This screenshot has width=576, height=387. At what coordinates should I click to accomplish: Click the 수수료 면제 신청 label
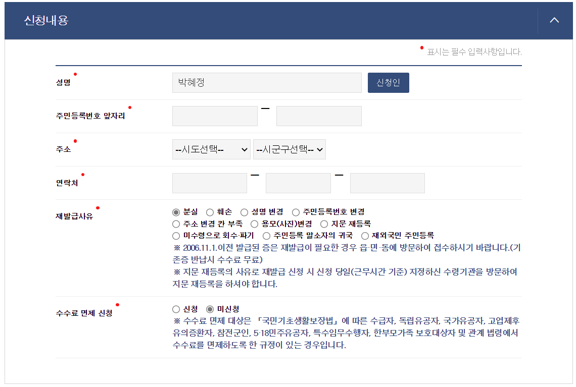click(x=84, y=313)
